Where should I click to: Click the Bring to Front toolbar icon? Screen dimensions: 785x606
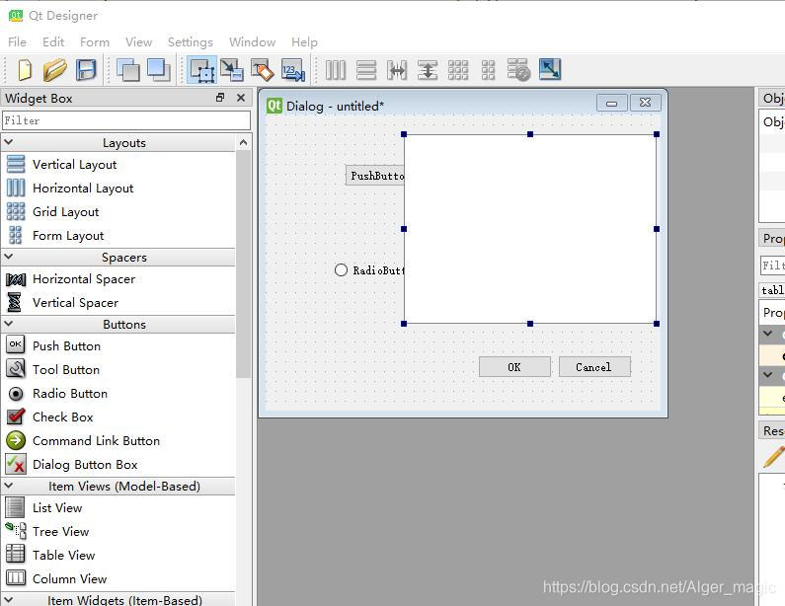point(159,69)
